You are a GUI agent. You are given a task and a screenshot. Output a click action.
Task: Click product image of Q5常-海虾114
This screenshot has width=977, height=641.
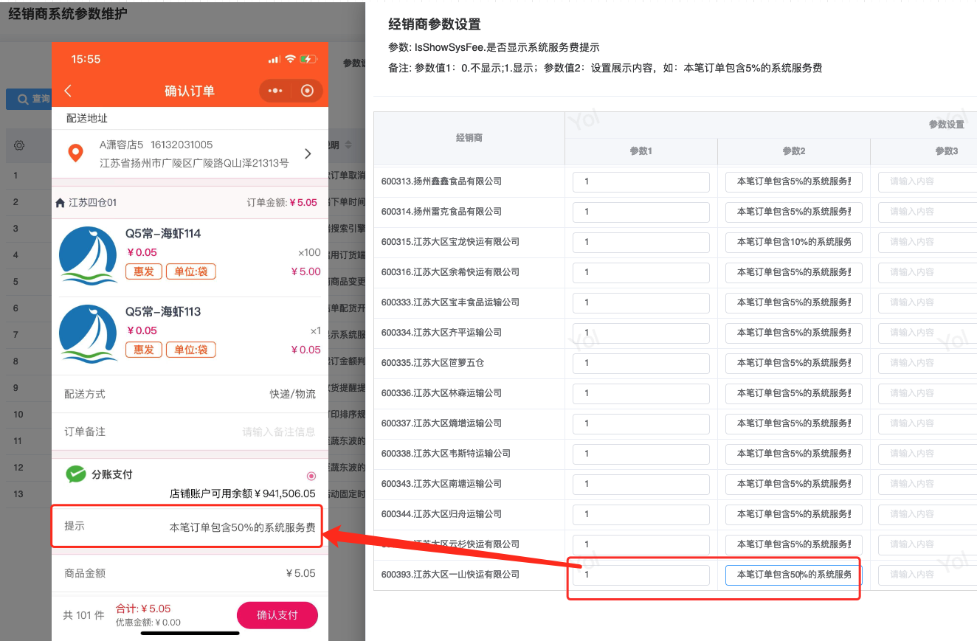(x=88, y=256)
